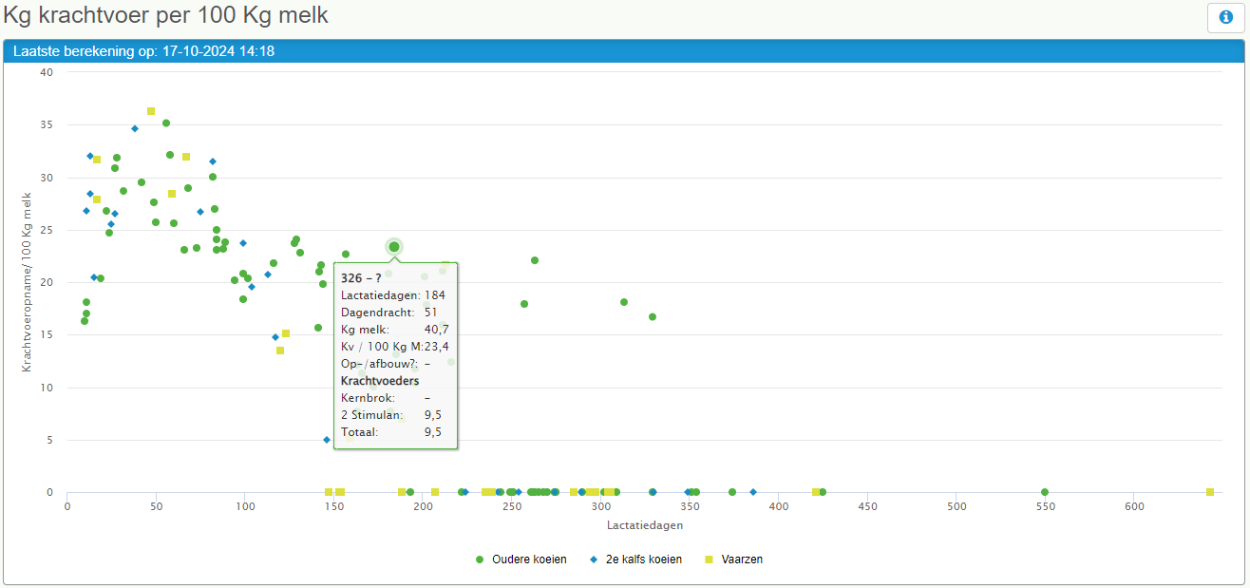This screenshot has width=1250, height=588.
Task: Click the y-axis label 40
Action: coord(47,72)
